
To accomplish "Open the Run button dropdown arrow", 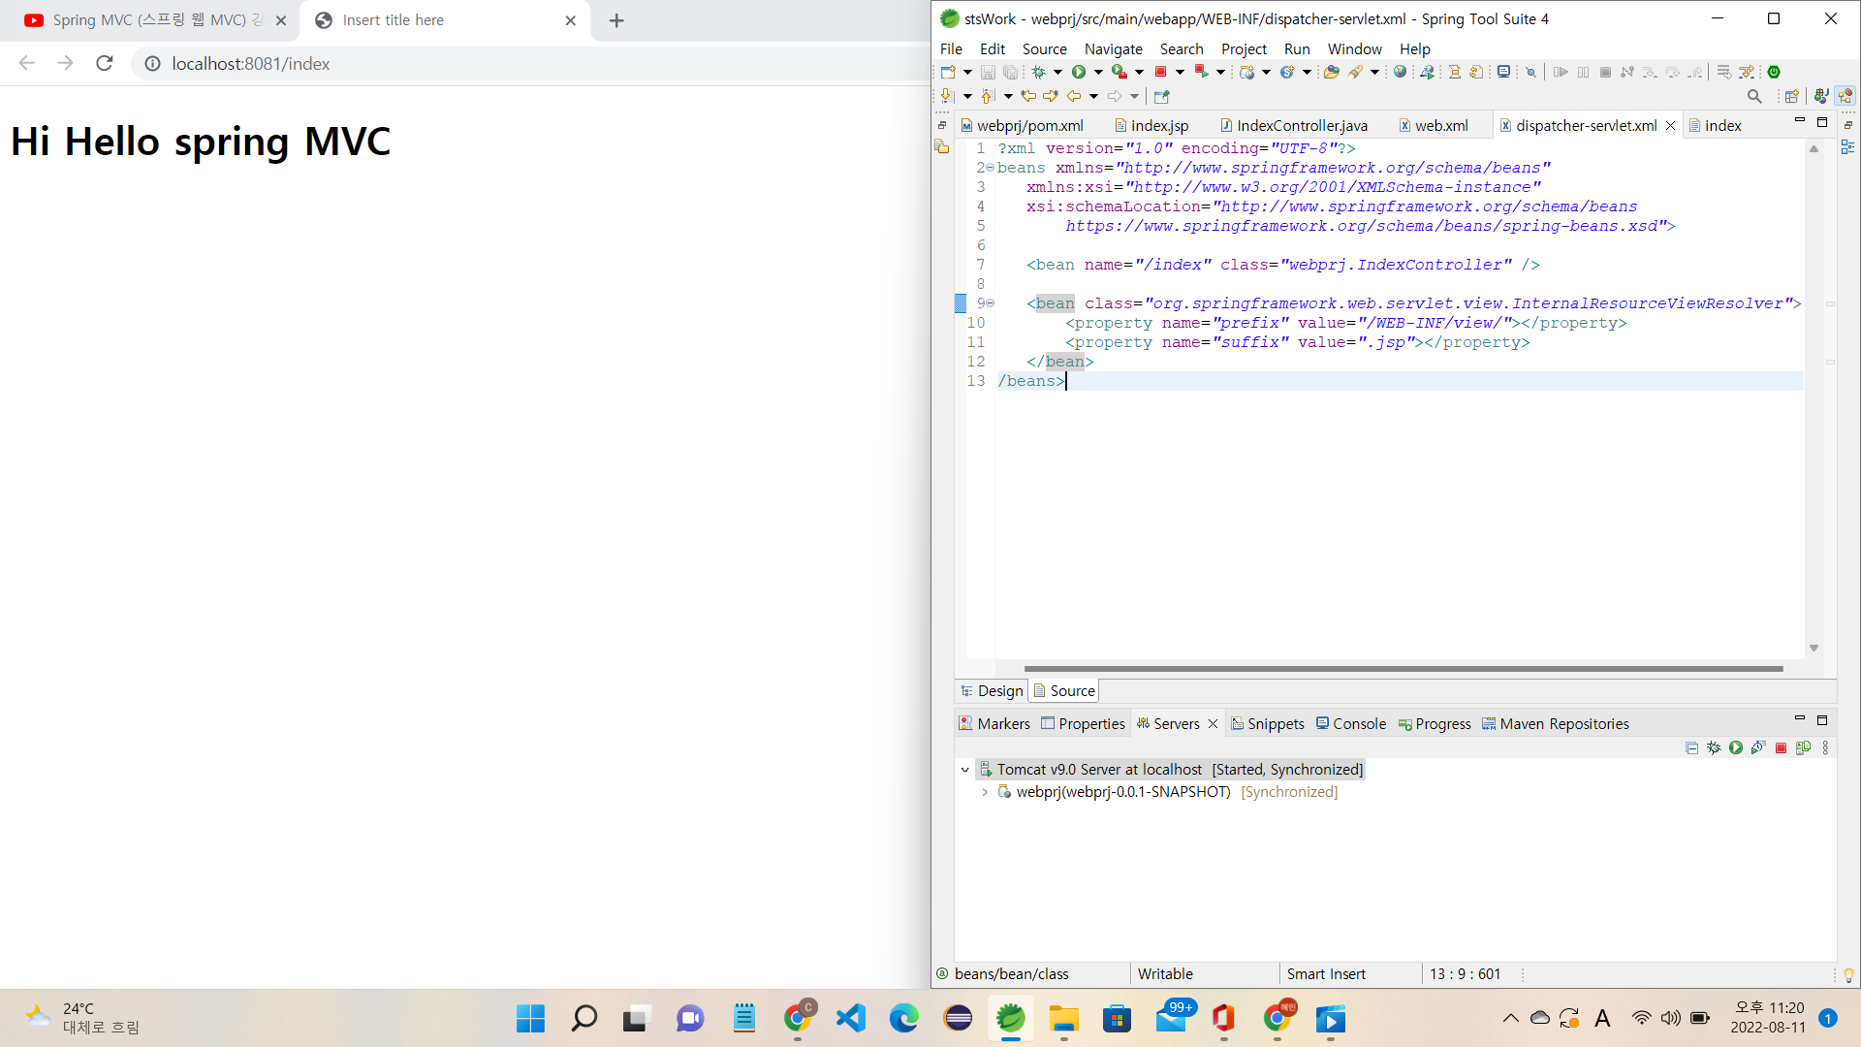I will [x=1098, y=72].
